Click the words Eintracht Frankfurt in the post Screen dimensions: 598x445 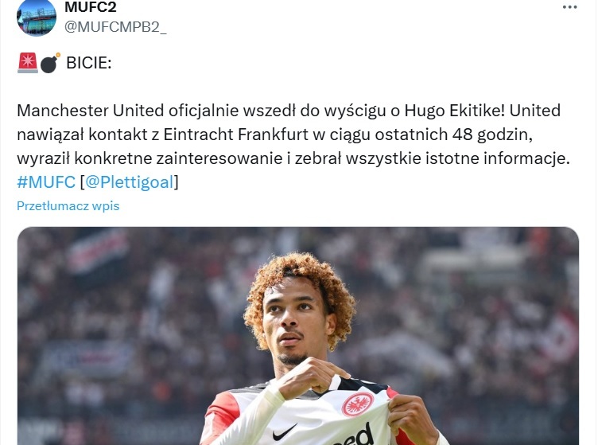pos(236,135)
